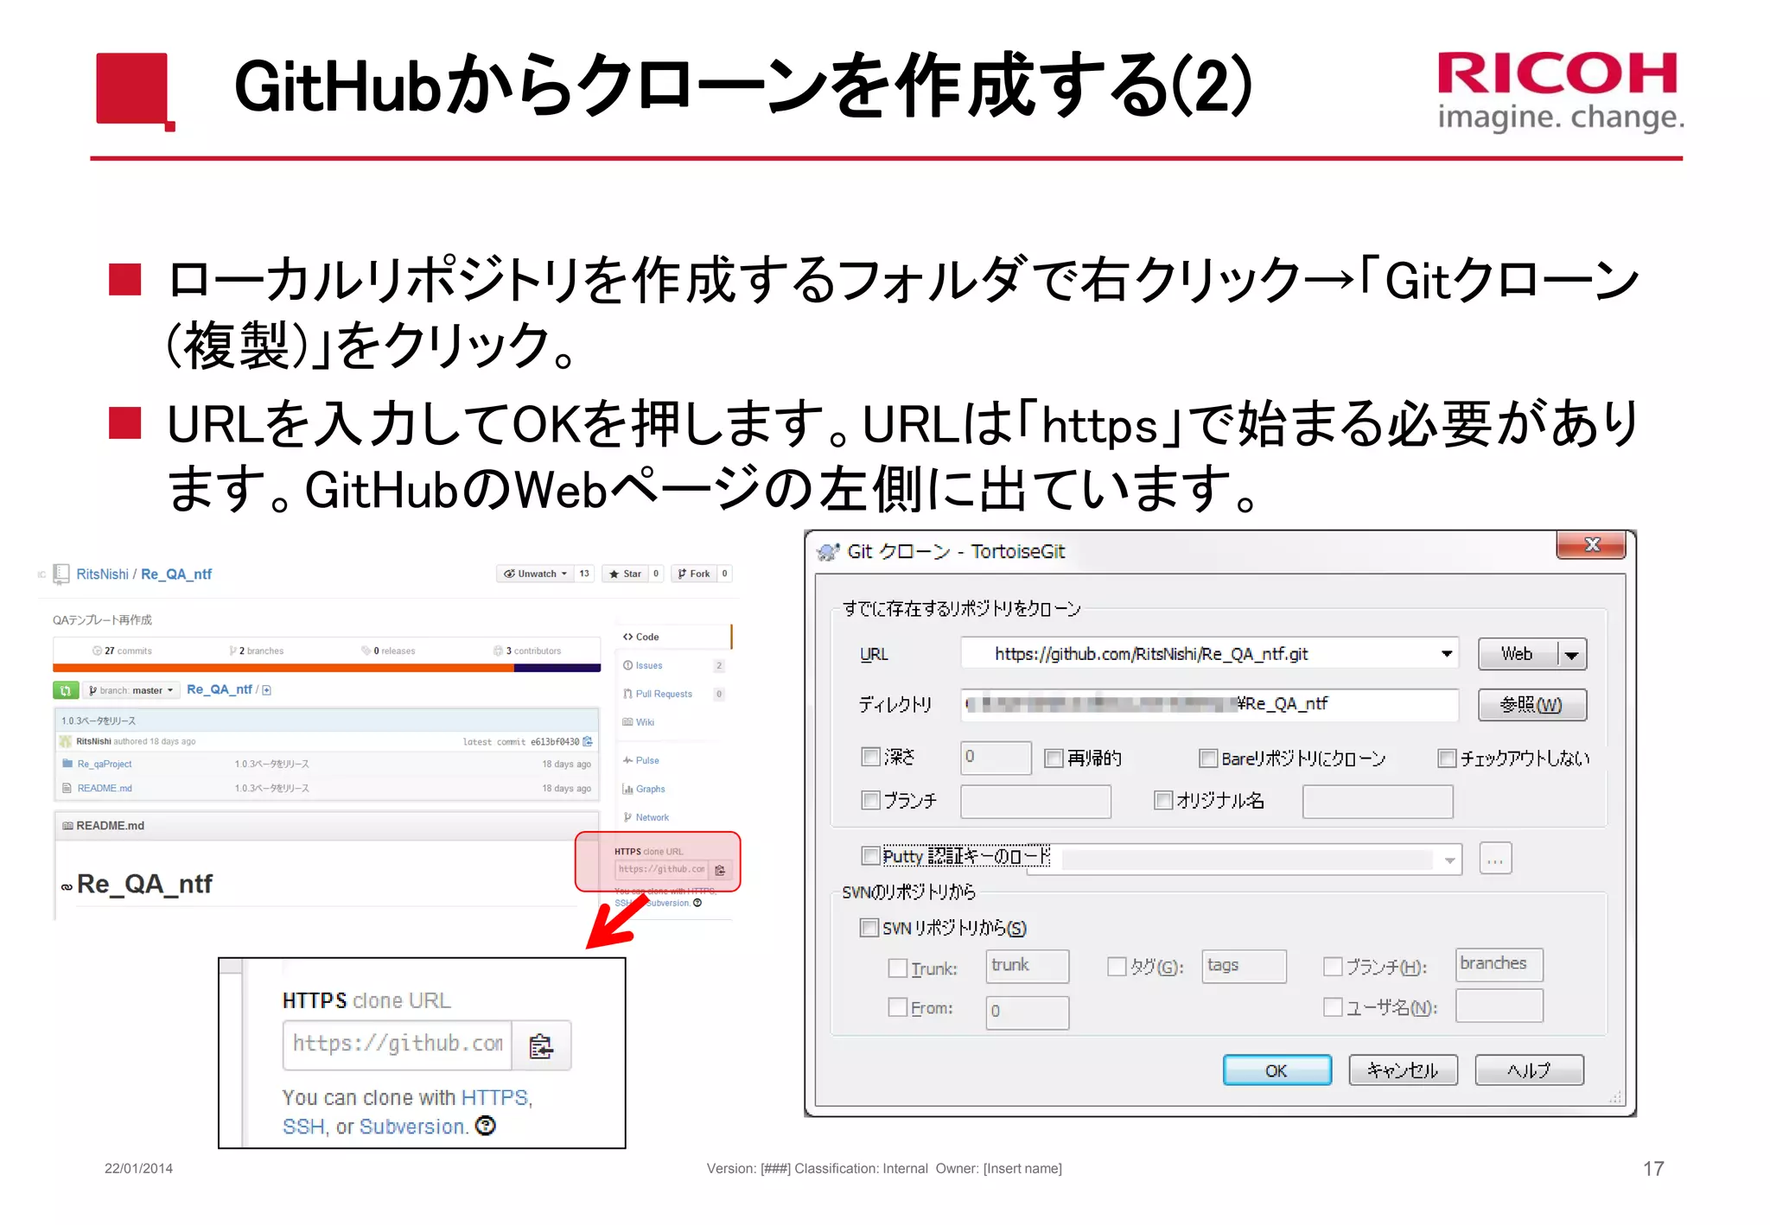Tick the SVN ブランチ(H) checkbox
This screenshot has width=1770, height=1225.
1333,967
